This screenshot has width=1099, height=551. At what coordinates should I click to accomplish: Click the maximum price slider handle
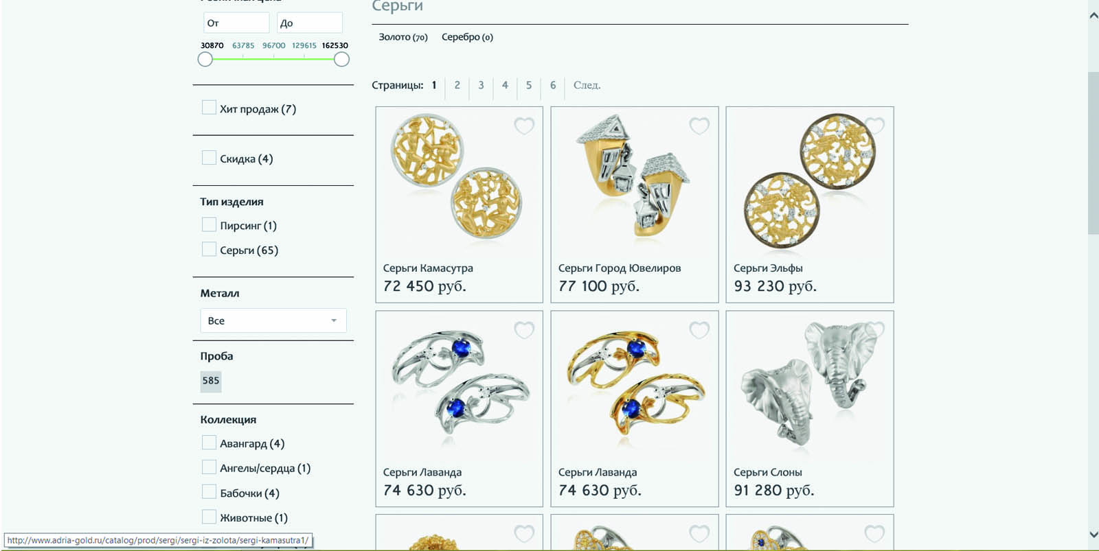click(x=341, y=60)
